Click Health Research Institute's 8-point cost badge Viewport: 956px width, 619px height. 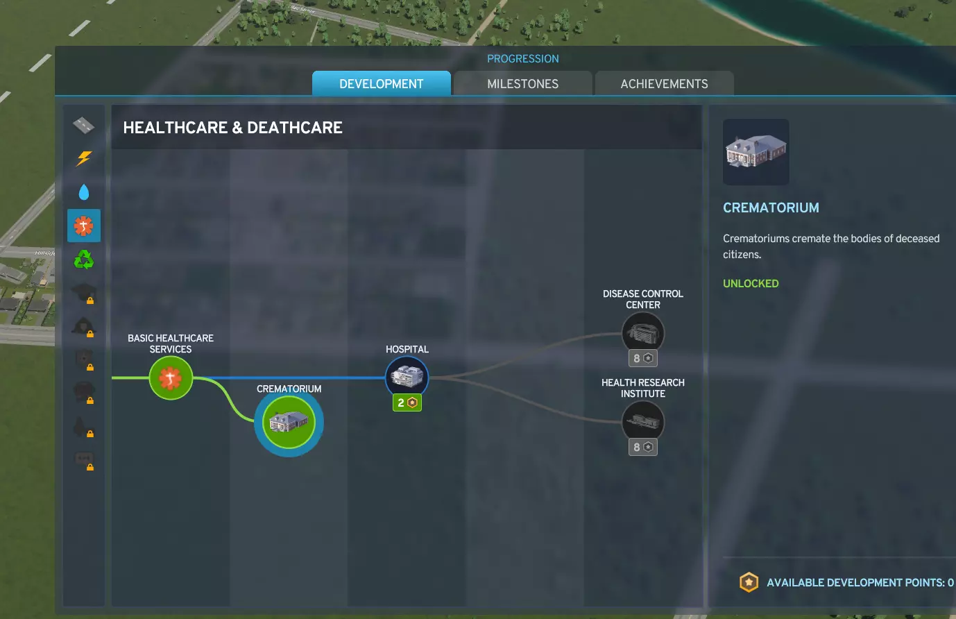(643, 447)
